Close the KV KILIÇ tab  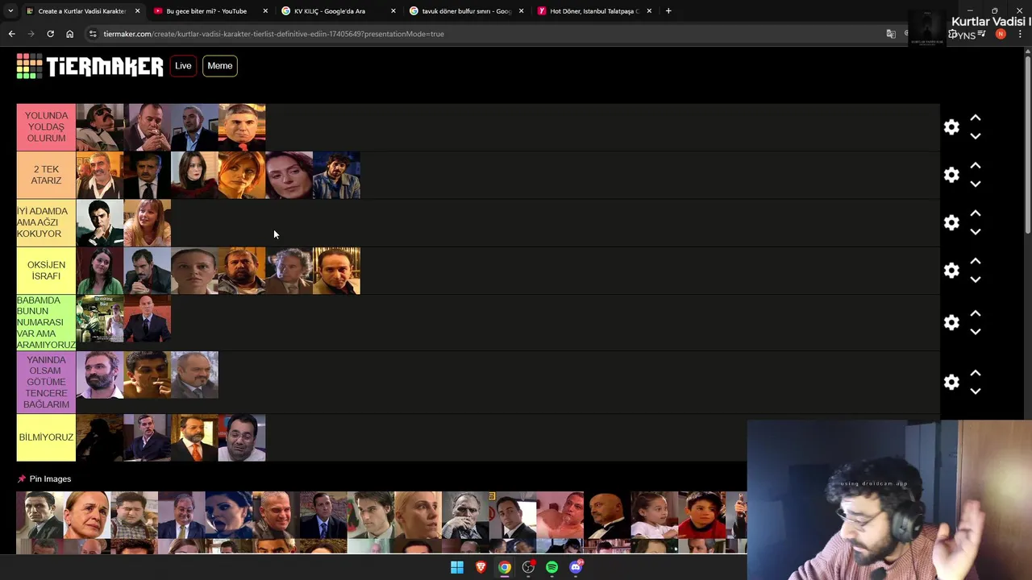coord(393,11)
